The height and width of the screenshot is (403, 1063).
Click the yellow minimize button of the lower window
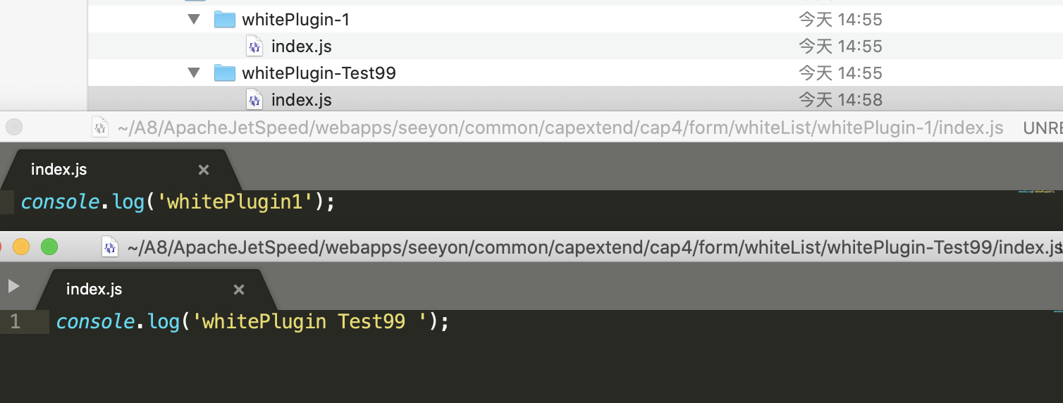click(x=21, y=247)
